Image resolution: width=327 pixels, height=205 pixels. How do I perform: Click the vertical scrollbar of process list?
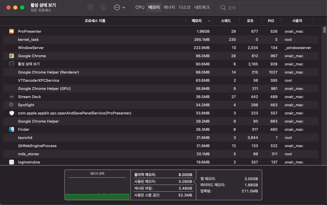tap(325, 30)
